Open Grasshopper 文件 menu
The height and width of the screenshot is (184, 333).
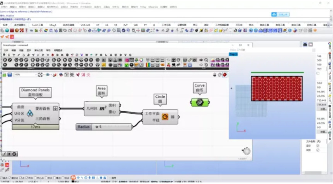coord(6,50)
